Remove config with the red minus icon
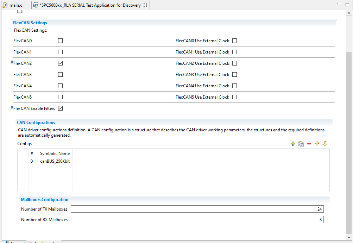353x243 pixels. [309, 144]
